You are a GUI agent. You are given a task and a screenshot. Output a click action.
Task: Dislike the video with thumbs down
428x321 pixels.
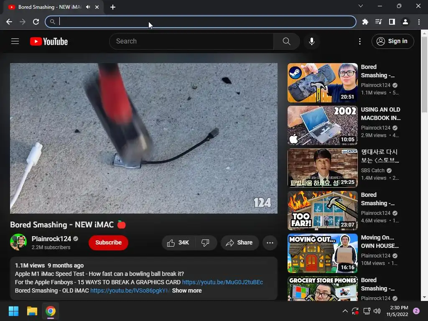pyautogui.click(x=205, y=243)
